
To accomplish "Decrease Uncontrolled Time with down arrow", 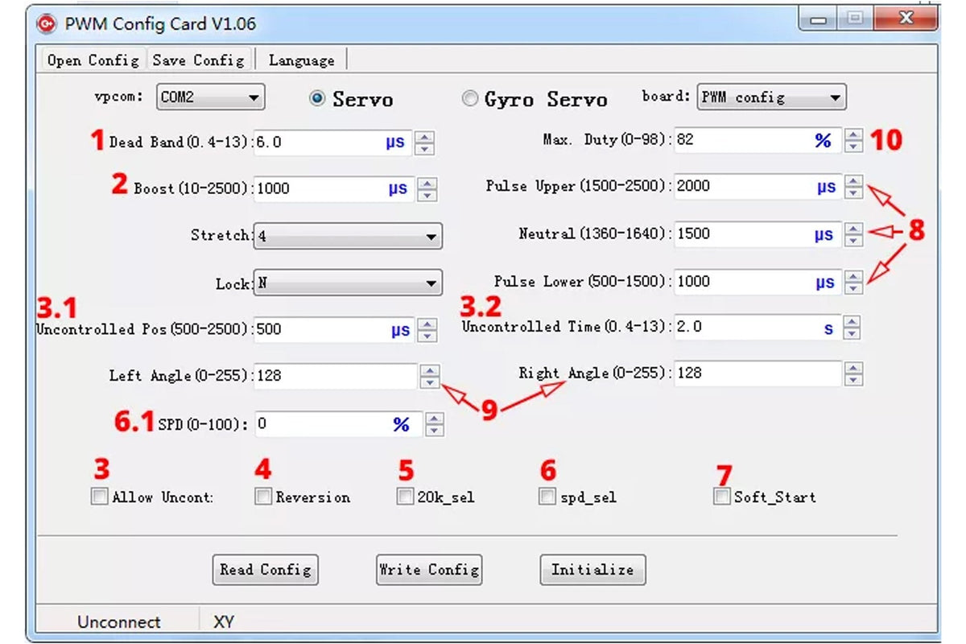I will (x=852, y=333).
